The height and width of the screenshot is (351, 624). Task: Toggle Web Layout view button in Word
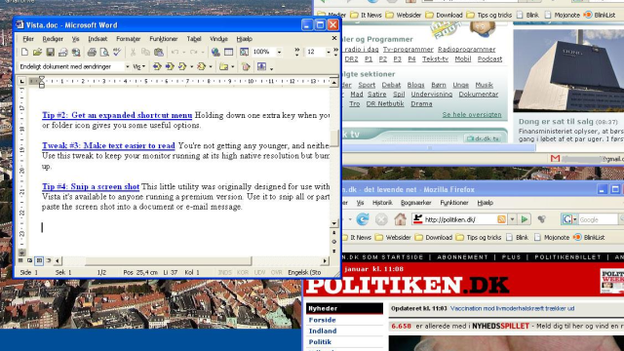30,260
